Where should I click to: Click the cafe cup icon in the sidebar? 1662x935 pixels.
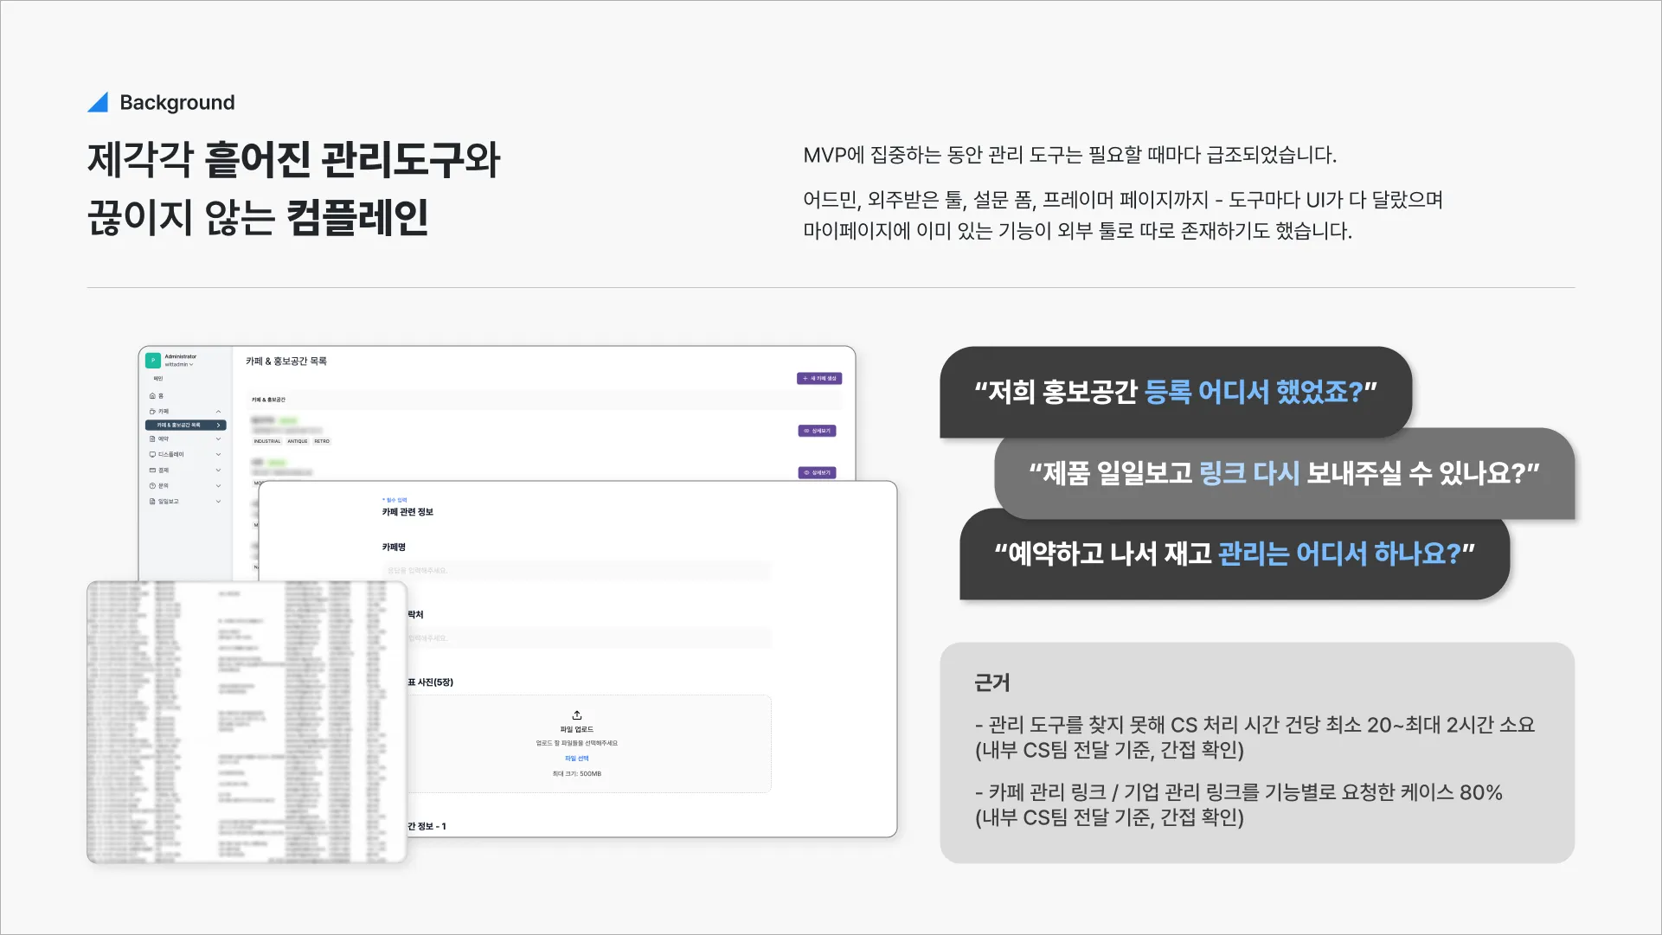click(x=152, y=412)
